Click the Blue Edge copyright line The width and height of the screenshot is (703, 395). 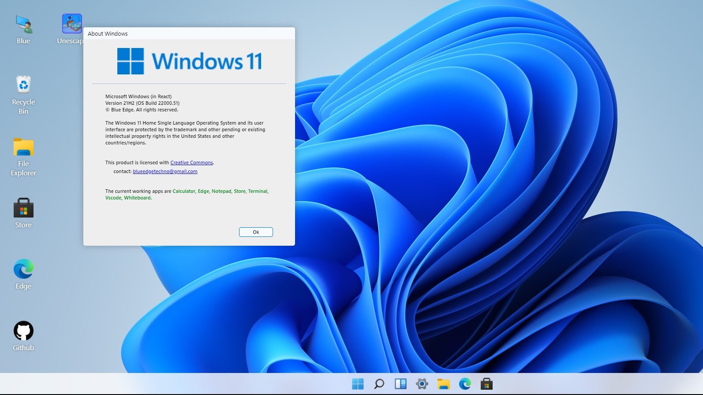(x=142, y=110)
